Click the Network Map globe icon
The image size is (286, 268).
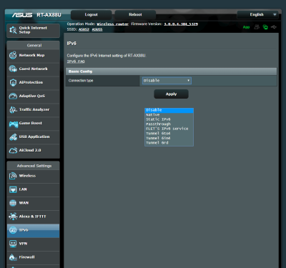(13, 55)
